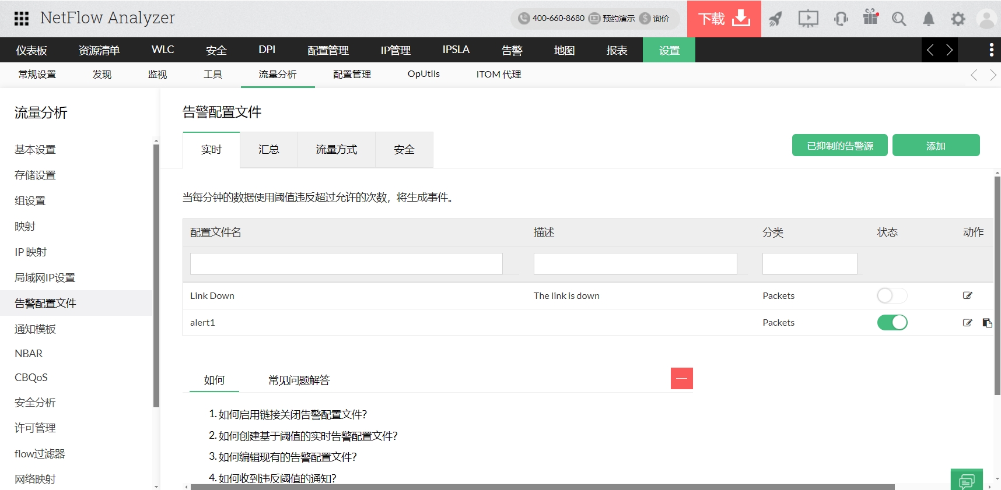Switch to the 汇总 tab
The width and height of the screenshot is (1001, 490).
[x=269, y=150]
